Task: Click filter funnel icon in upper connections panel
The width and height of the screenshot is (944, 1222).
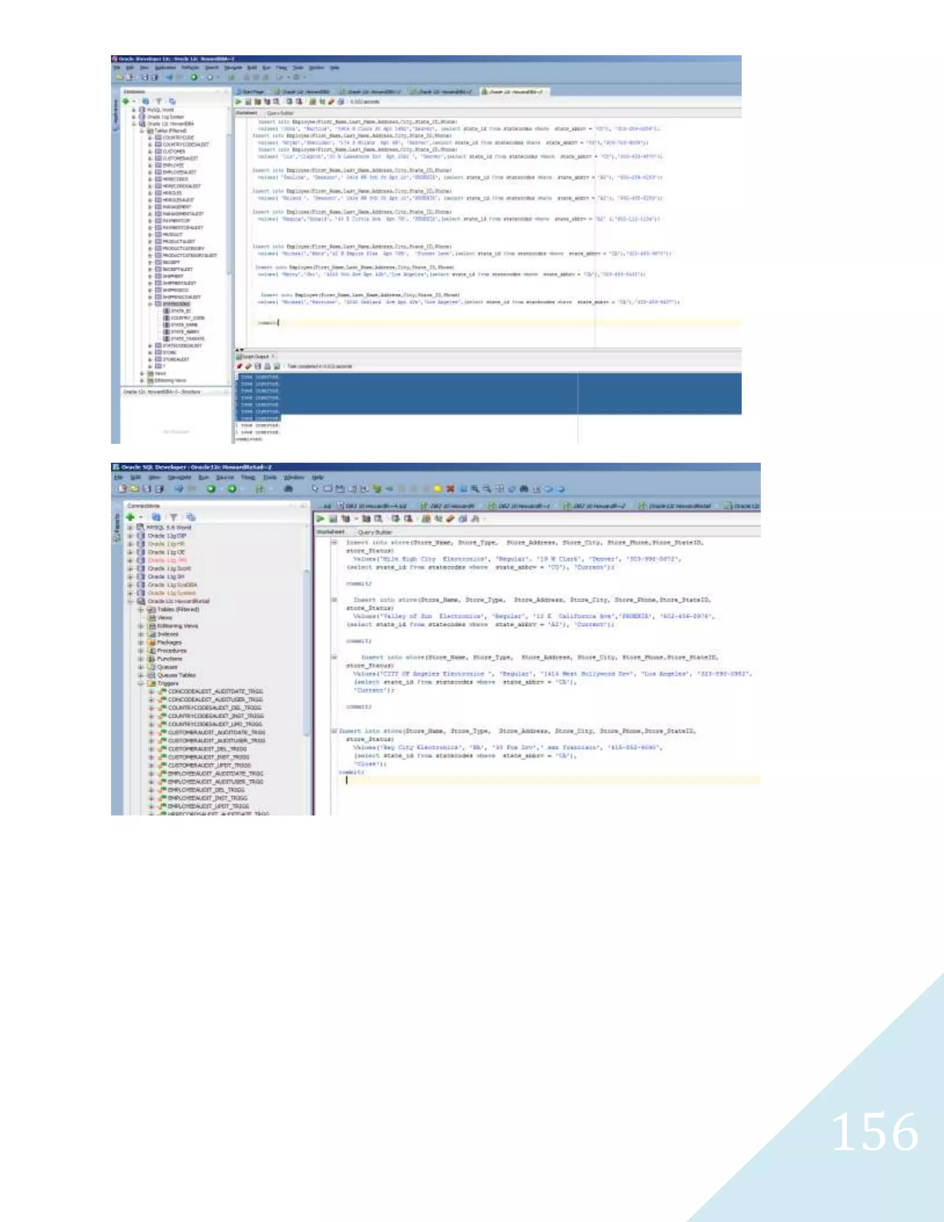Action: pos(159,101)
